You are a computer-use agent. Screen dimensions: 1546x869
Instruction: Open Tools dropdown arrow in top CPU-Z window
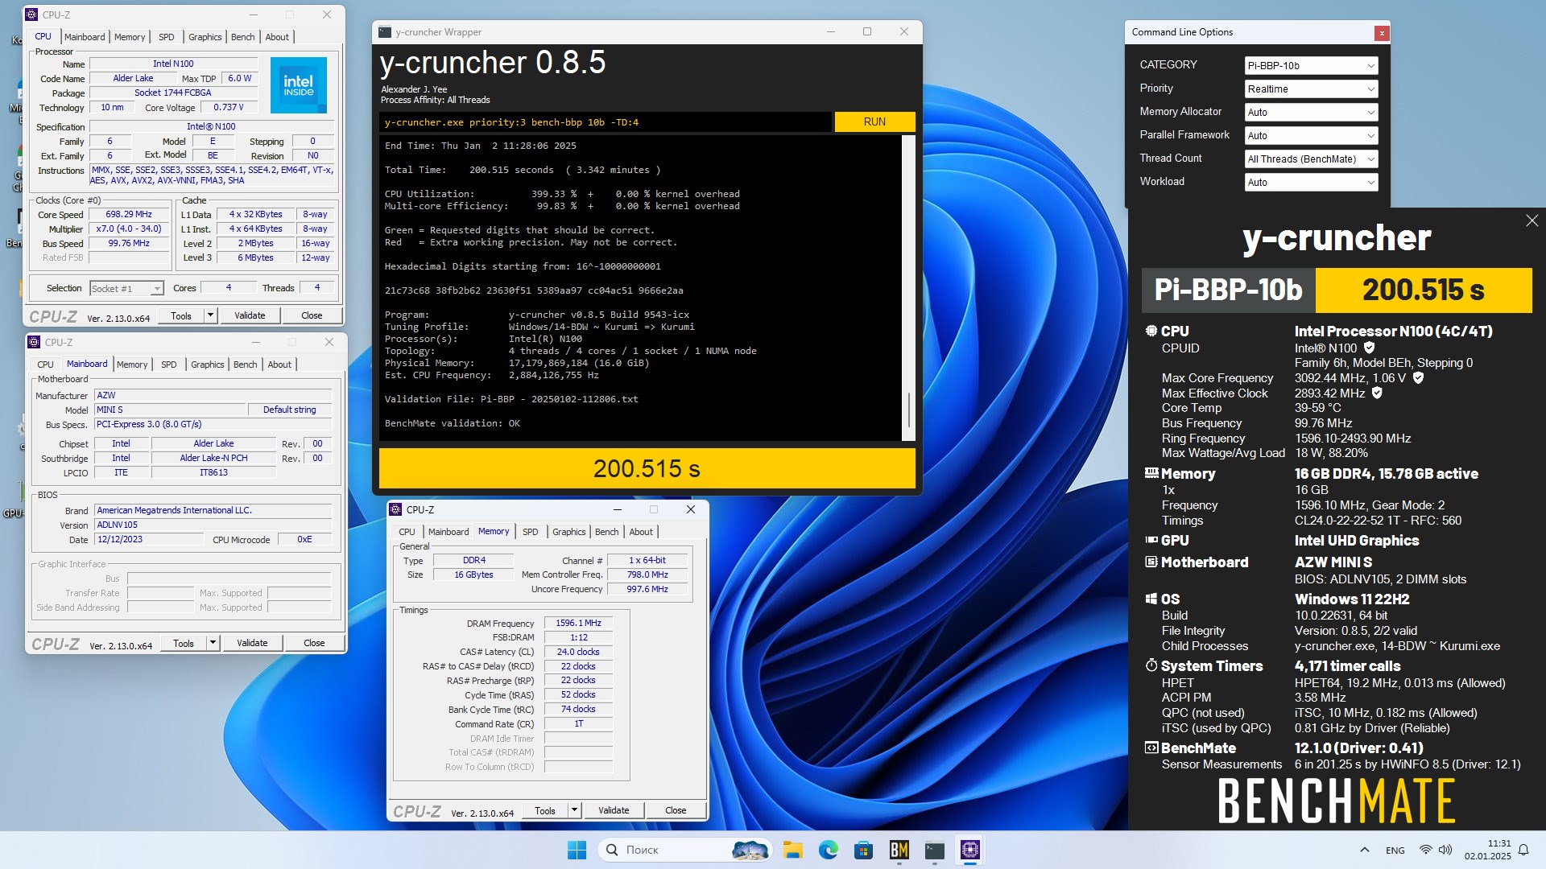(x=210, y=315)
